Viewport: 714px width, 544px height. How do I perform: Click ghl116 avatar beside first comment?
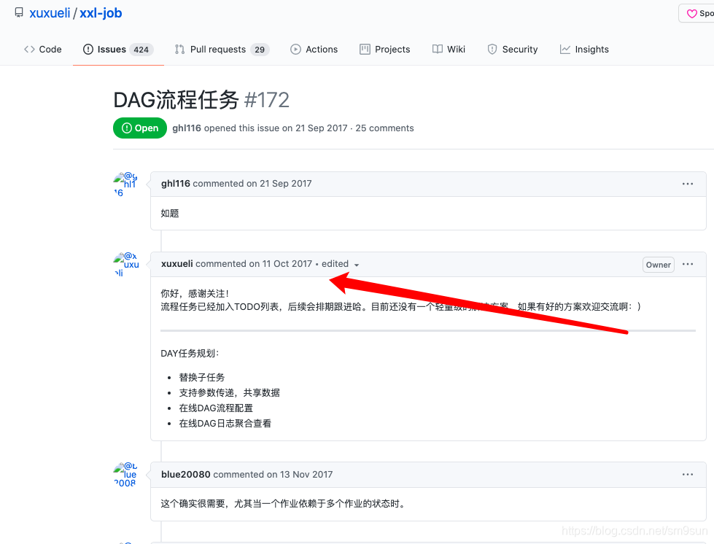point(125,184)
